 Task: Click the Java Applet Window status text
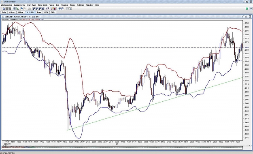tap(8, 153)
